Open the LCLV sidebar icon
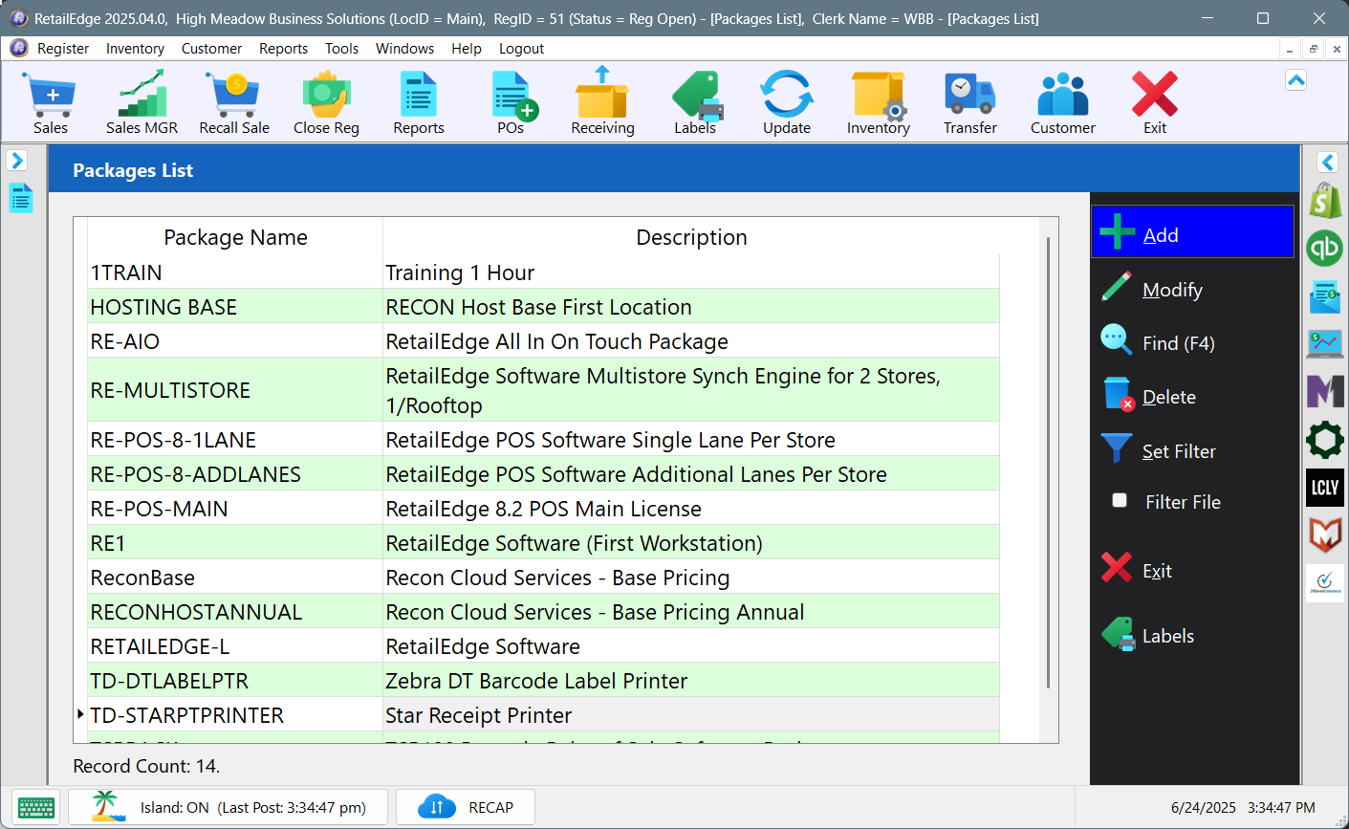Screen dimensions: 1349x829 (1325, 488)
